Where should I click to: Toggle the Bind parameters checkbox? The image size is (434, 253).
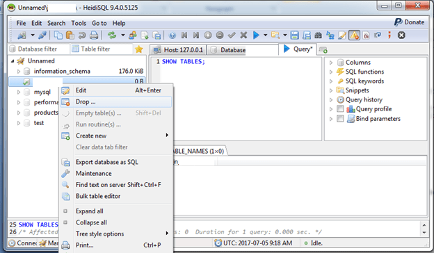click(x=340, y=119)
